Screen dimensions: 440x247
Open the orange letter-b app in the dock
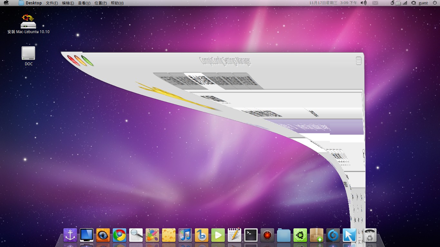pos(202,235)
